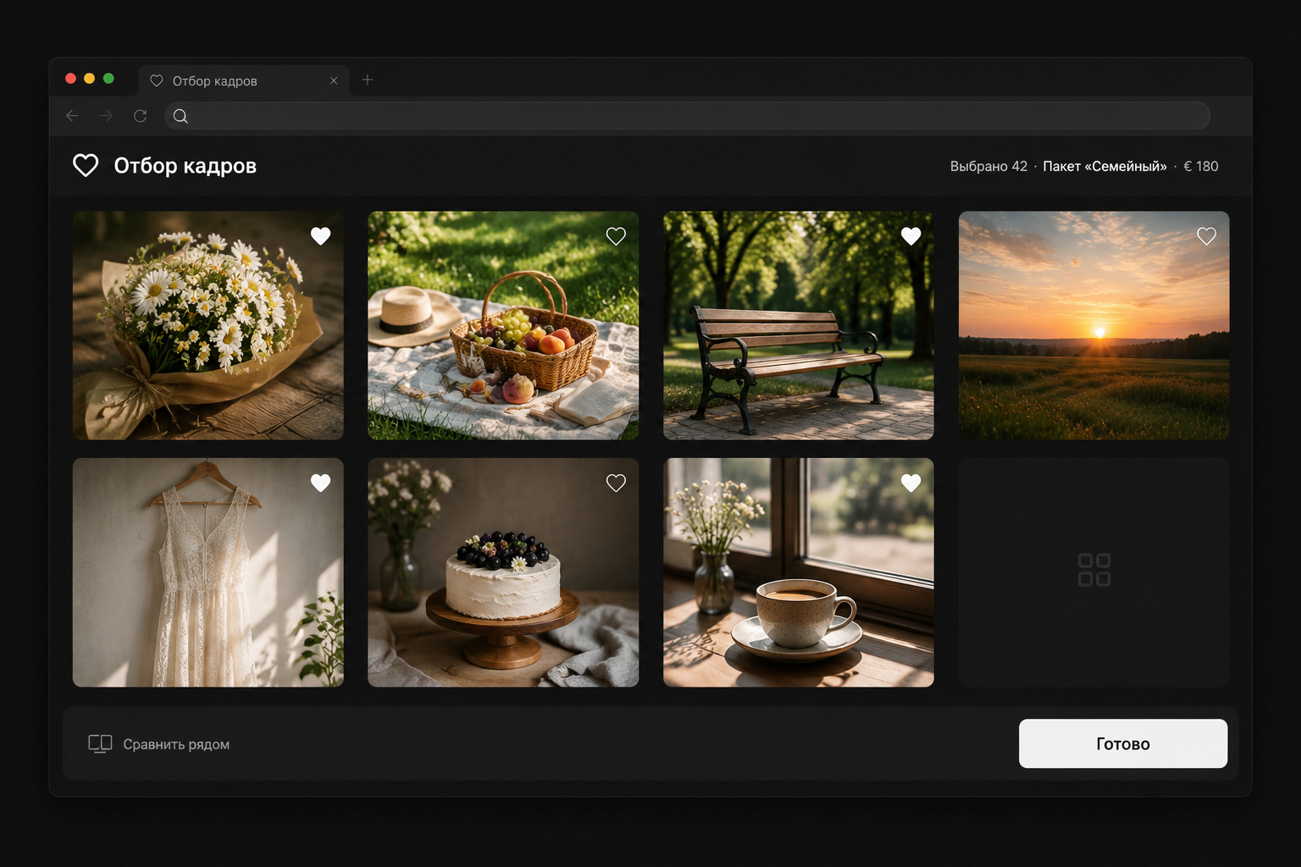
Task: Close the browser window with the red button
Action: click(x=70, y=79)
